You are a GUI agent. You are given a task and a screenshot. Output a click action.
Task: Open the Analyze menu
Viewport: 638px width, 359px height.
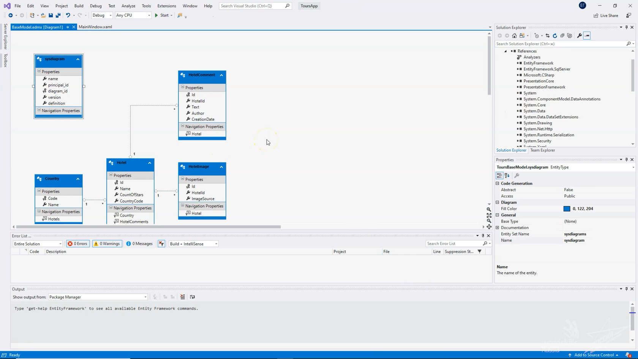(128, 6)
